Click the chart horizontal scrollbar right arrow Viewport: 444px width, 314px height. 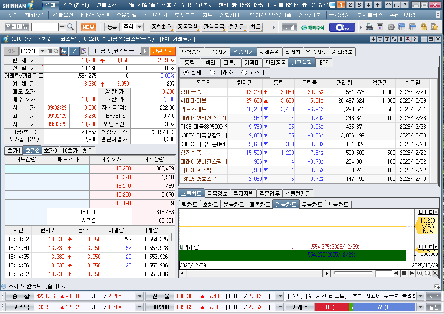point(327,274)
